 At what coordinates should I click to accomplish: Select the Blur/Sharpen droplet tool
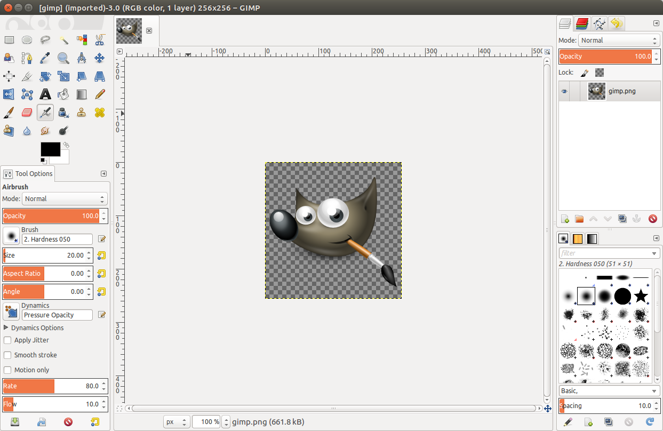point(27,131)
